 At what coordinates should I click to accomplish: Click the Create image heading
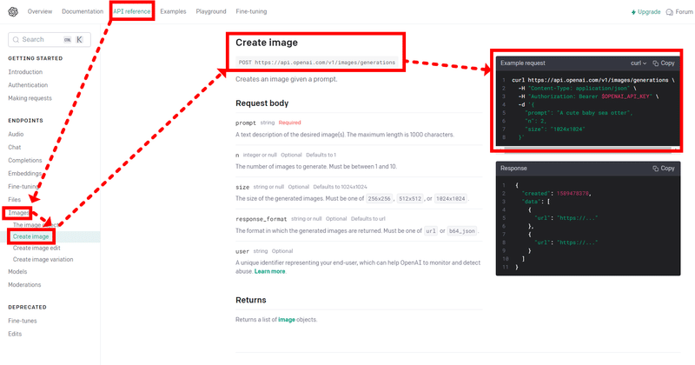267,43
